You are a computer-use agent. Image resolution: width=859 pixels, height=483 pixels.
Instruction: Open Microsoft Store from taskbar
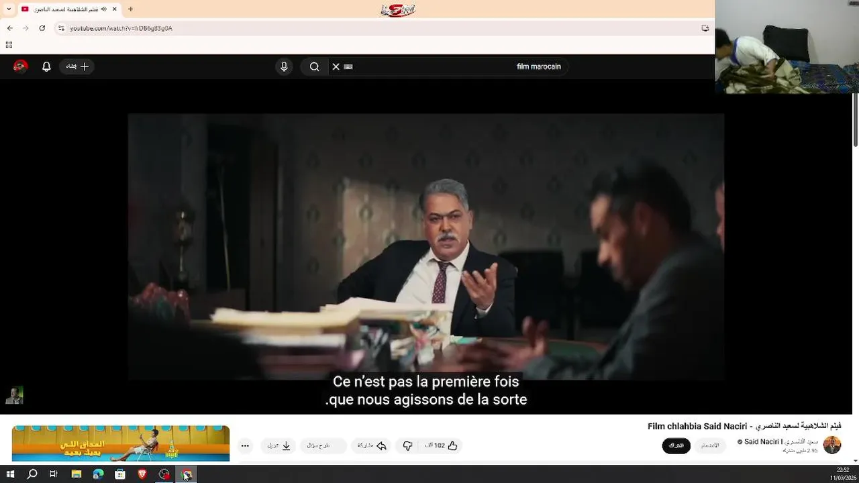tap(120, 474)
